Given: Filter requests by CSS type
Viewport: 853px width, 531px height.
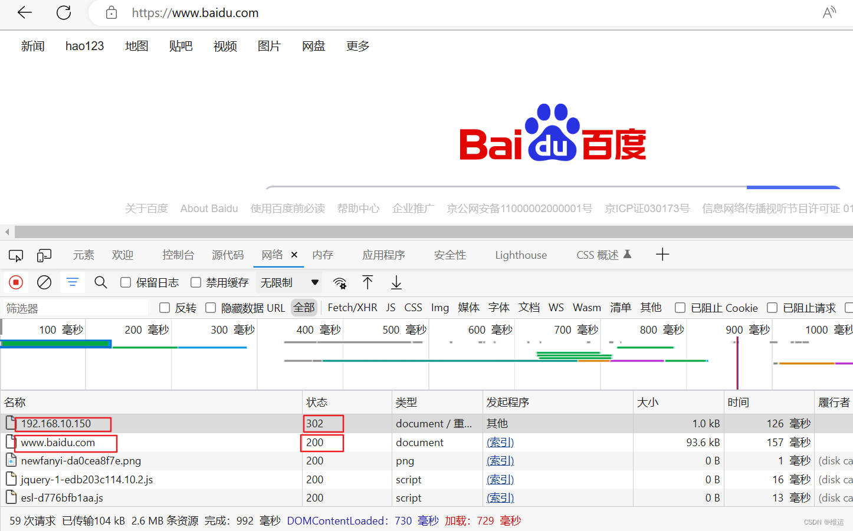Looking at the screenshot, I should [x=413, y=308].
